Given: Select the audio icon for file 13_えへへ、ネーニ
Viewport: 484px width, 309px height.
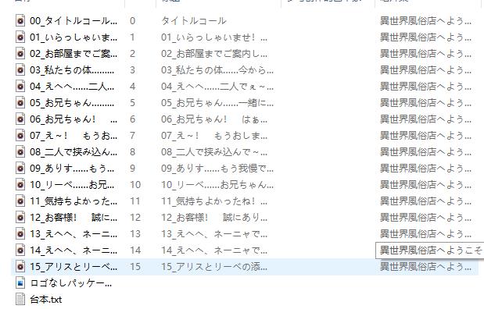Looking at the screenshot, I should (x=20, y=233).
